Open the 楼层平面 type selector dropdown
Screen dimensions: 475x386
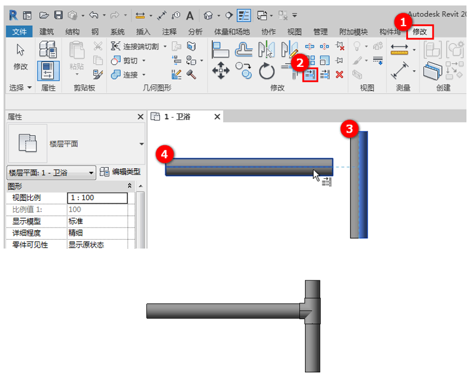click(x=141, y=144)
